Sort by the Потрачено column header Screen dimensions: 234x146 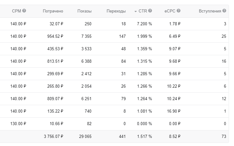click(x=53, y=11)
